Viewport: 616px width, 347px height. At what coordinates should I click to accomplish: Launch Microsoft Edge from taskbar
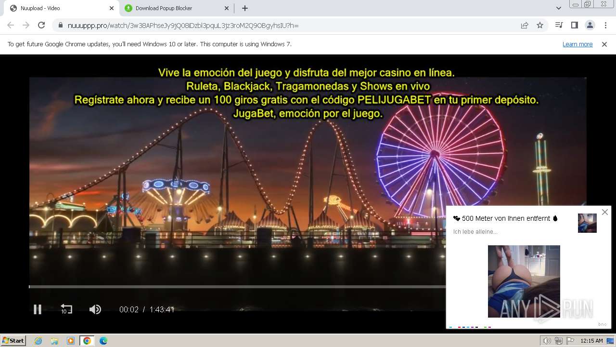103,341
